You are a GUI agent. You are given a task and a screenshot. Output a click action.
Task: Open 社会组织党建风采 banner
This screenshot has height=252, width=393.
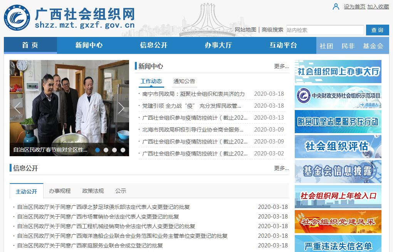click(x=338, y=222)
